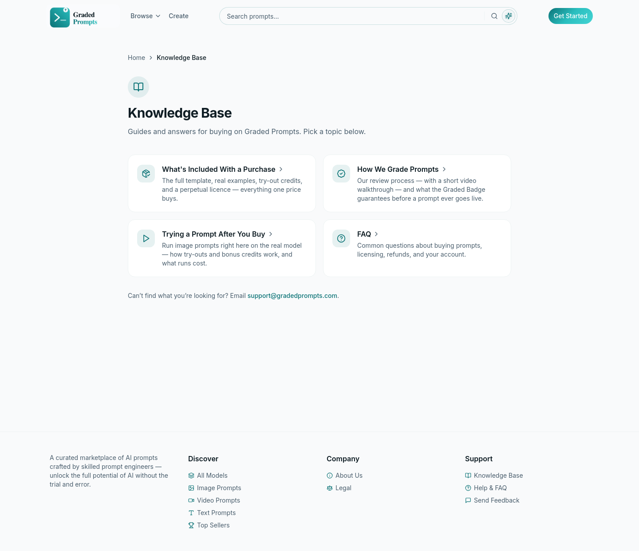This screenshot has width=639, height=551.
Task: Click the layers icon beside All Models
Action: [191, 476]
